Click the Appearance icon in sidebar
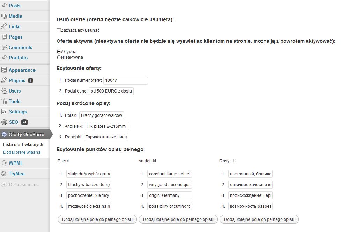344x232 pixels. tap(4, 70)
